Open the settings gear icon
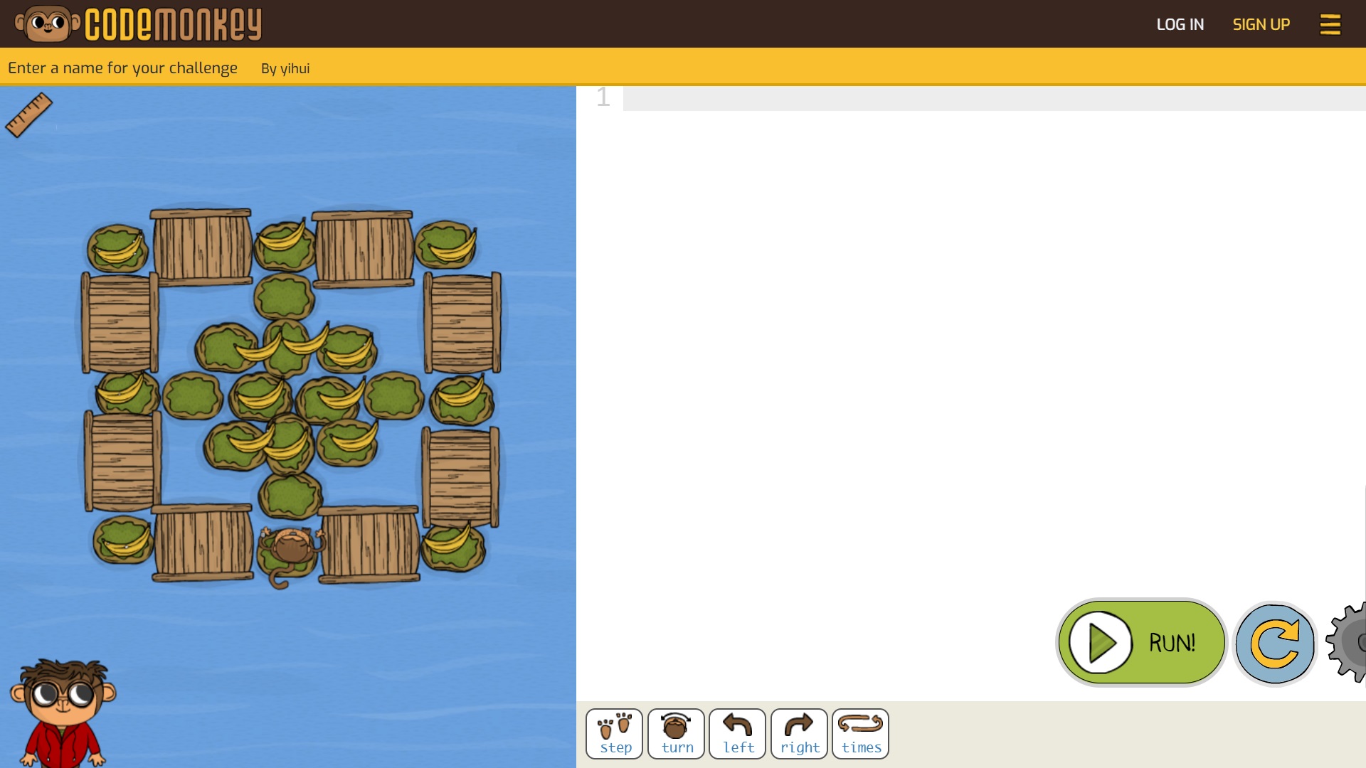 tap(1348, 642)
